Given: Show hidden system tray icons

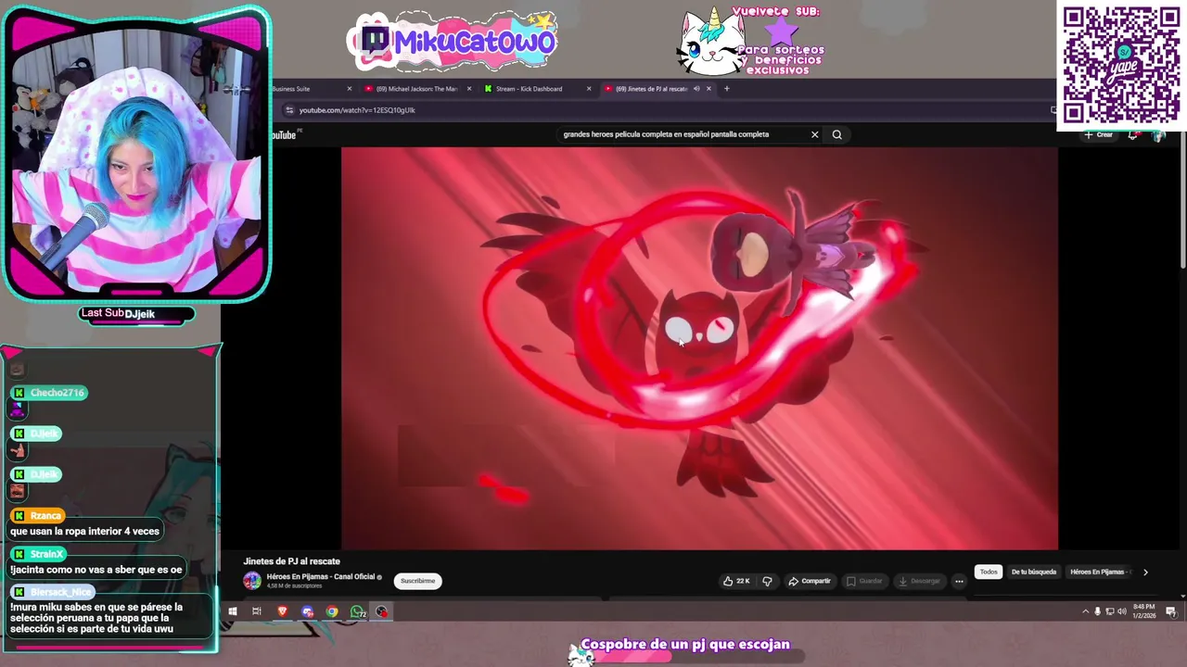Looking at the screenshot, I should [1085, 611].
